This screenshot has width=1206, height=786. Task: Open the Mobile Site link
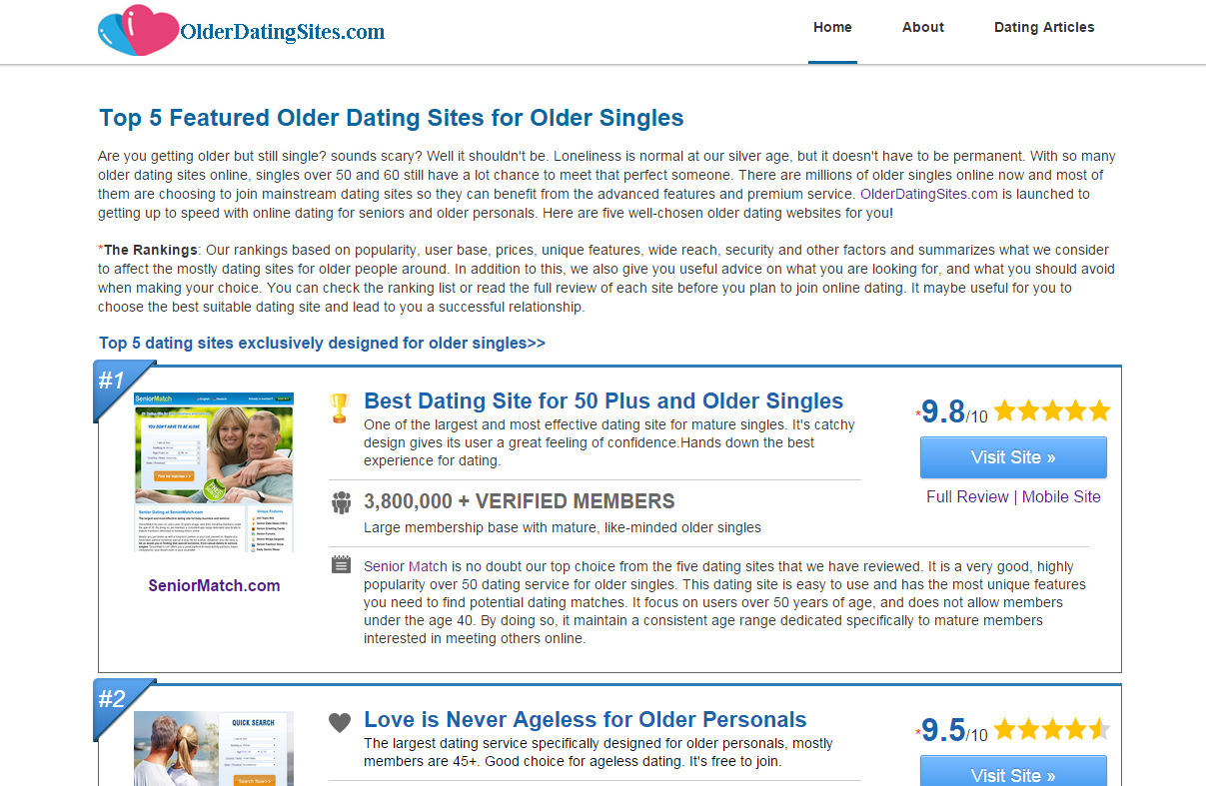click(1061, 496)
